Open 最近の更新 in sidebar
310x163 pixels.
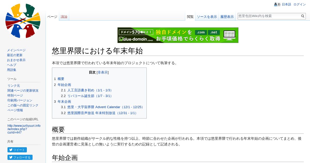[15, 55]
